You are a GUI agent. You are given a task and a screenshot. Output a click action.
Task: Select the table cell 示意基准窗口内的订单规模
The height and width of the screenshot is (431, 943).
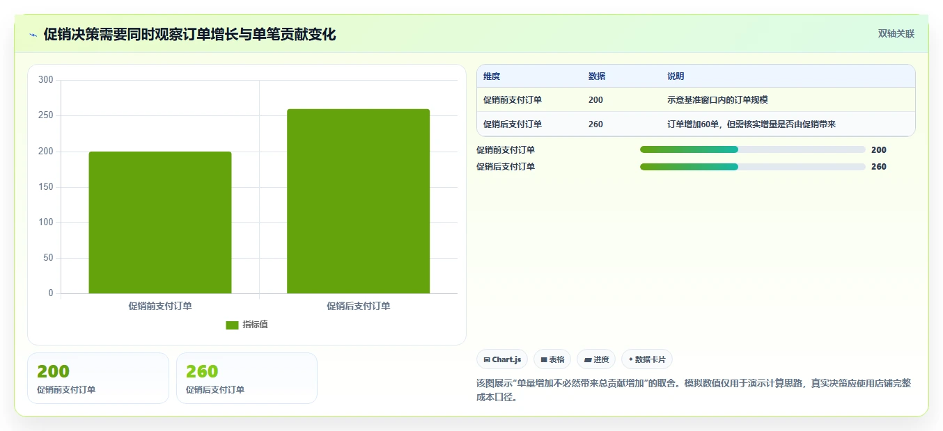click(717, 100)
